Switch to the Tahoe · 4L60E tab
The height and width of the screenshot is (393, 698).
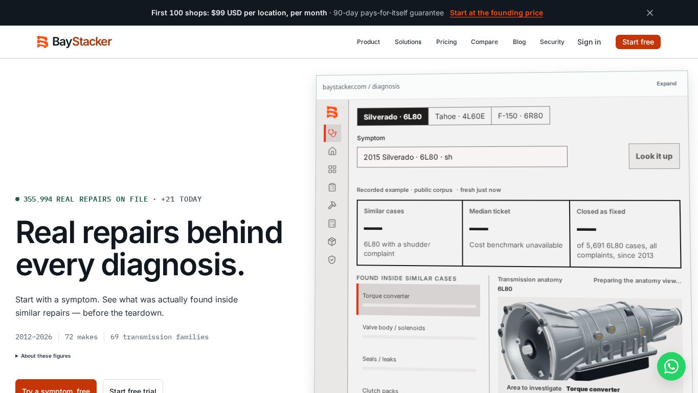tap(460, 116)
